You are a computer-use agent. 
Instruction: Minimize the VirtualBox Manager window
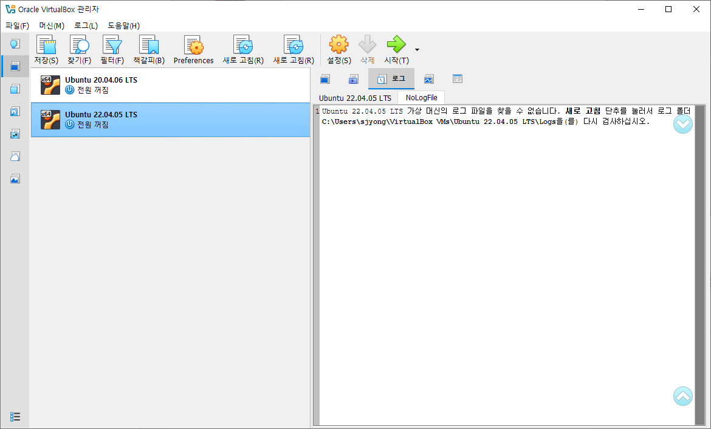coord(641,9)
